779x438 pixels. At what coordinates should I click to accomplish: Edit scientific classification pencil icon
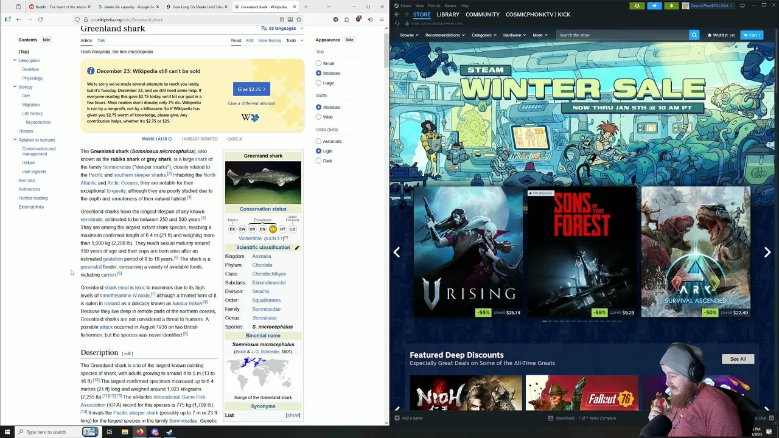click(x=297, y=248)
